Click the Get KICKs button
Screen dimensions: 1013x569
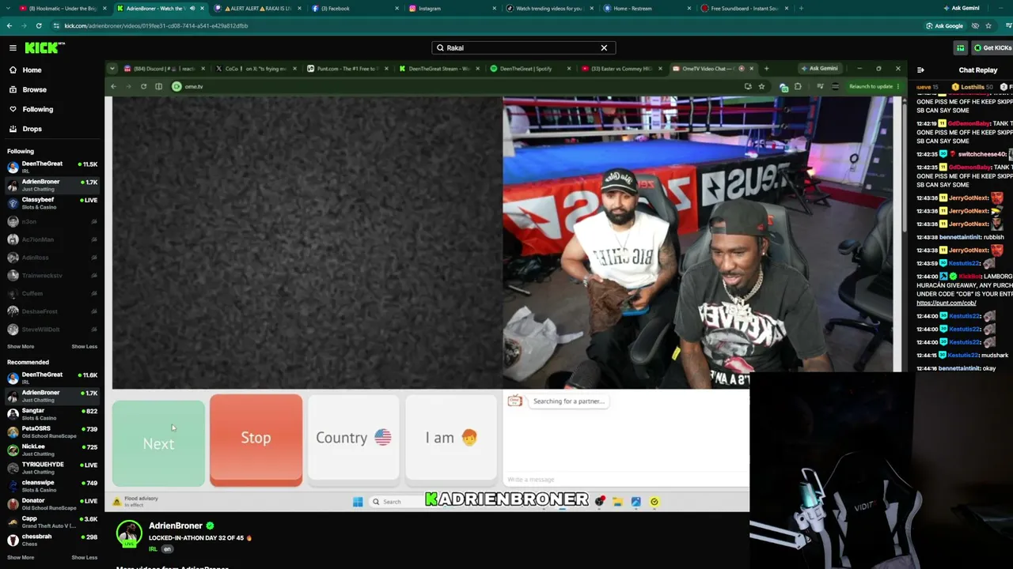[992, 47]
